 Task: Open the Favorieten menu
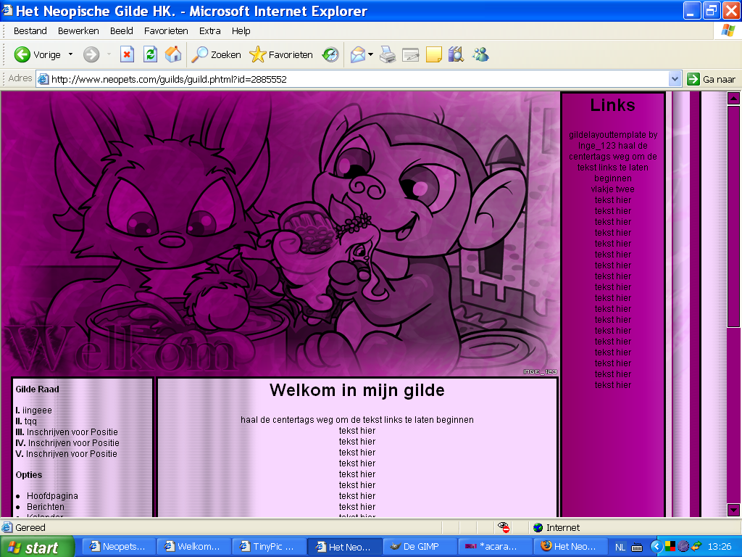pos(166,30)
